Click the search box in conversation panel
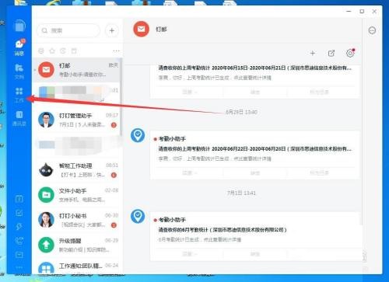 (x=68, y=30)
